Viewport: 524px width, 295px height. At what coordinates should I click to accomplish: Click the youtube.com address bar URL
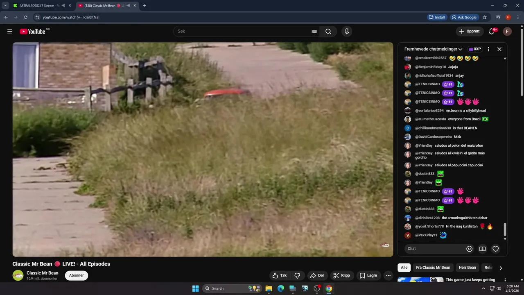[x=71, y=17]
